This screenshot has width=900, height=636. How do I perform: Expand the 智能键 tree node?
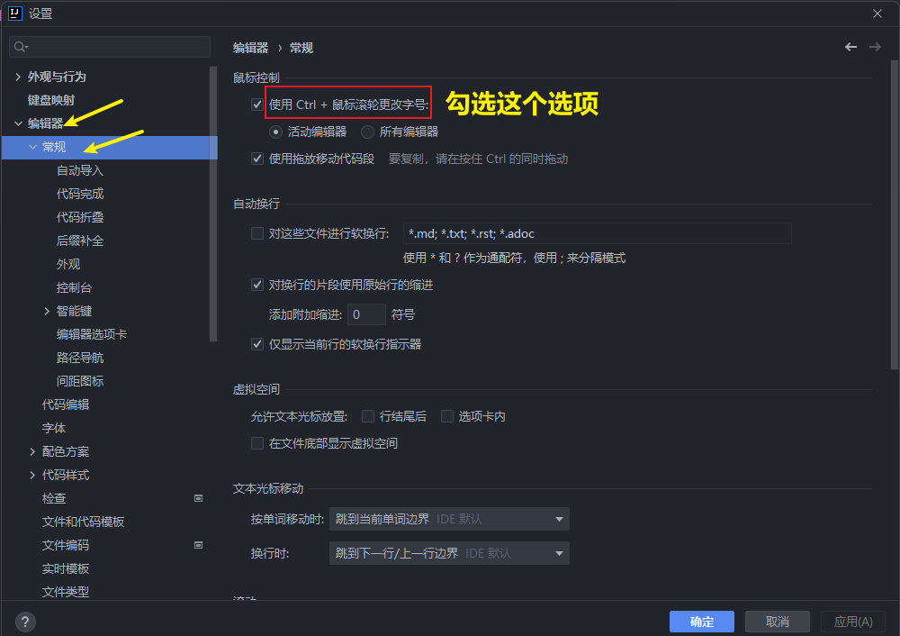47,312
